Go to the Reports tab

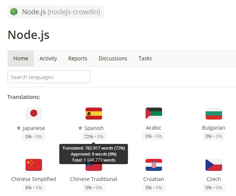click(78, 58)
